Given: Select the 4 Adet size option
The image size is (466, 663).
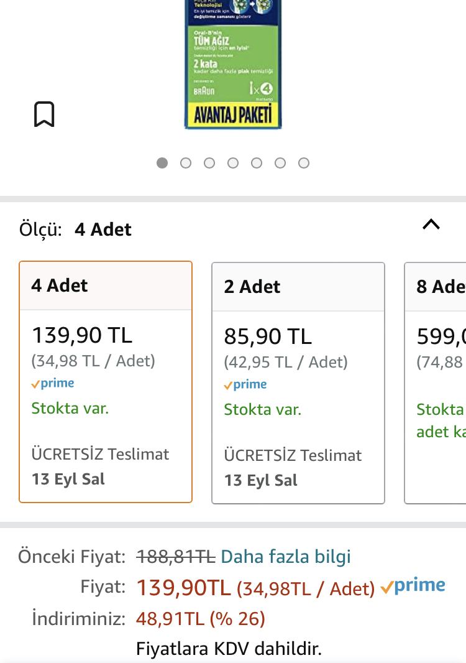Looking at the screenshot, I should point(106,381).
